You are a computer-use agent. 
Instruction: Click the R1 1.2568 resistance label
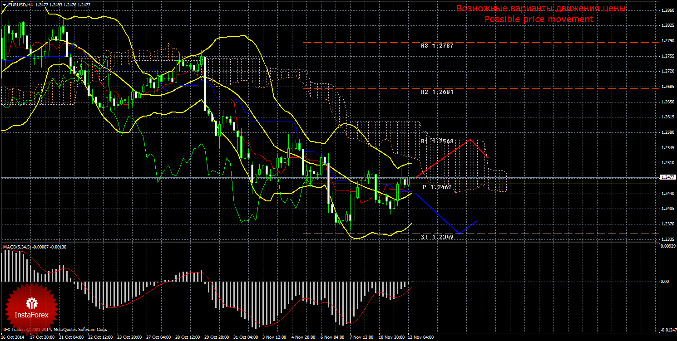[437, 141]
